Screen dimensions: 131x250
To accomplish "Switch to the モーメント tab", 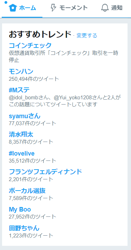I will [x=73, y=8].
